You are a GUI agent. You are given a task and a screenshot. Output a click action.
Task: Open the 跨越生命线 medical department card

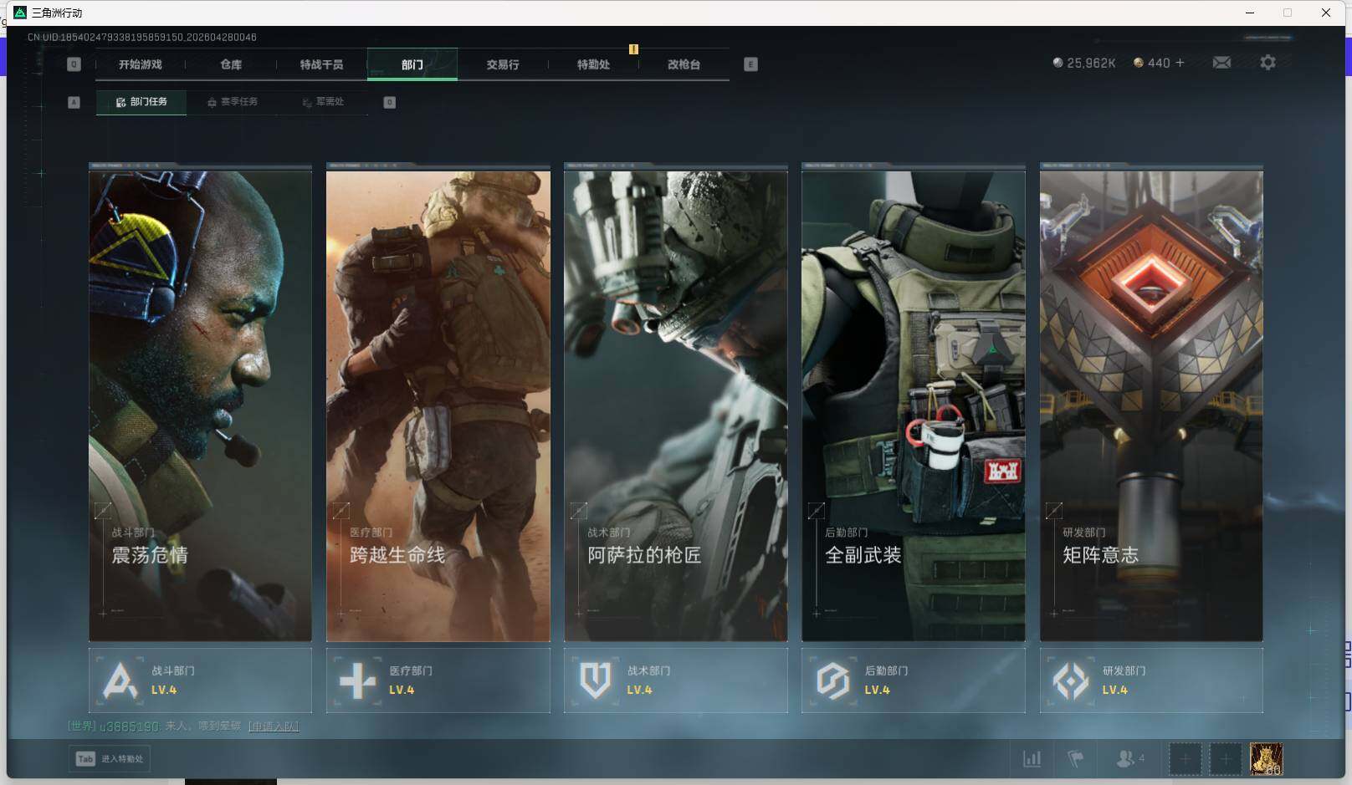[x=438, y=406]
